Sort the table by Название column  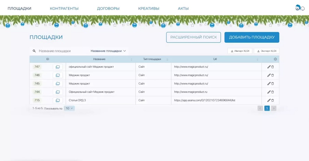pos(131,59)
